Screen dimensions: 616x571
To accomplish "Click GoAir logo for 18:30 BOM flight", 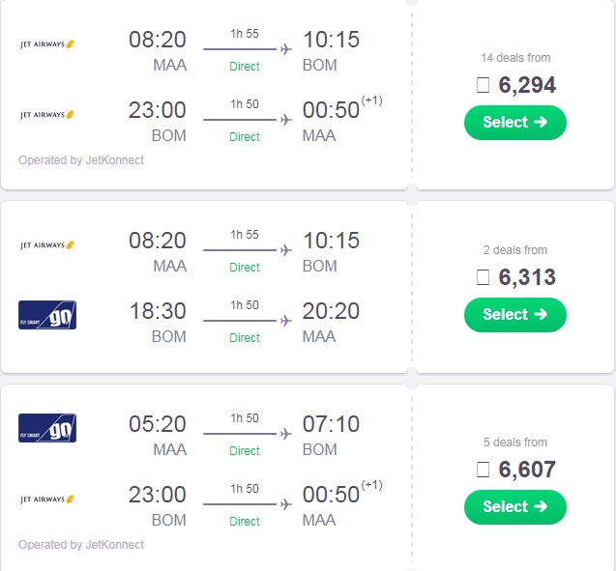I will coord(47,315).
